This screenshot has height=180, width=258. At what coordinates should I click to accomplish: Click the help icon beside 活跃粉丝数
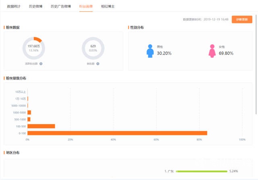click(41, 63)
